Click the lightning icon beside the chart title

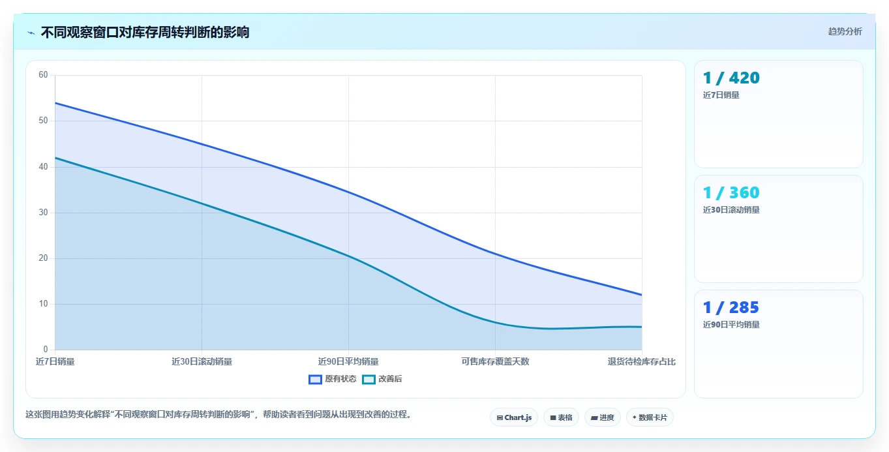pyautogui.click(x=31, y=33)
